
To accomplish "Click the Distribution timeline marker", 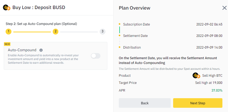I will (x=120, y=47).
